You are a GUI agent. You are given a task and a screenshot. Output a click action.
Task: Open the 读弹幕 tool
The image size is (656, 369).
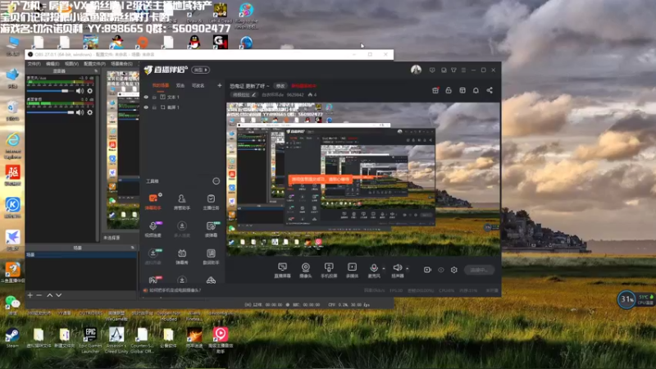211,229
